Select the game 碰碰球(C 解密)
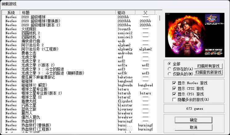 point(79,85)
